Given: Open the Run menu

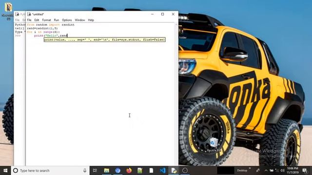Looking at the screenshot, I should click(57, 20).
